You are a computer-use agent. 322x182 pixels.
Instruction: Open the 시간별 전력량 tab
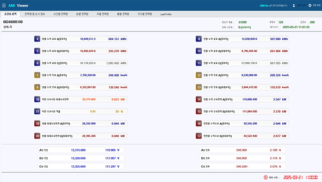tap(61, 14)
